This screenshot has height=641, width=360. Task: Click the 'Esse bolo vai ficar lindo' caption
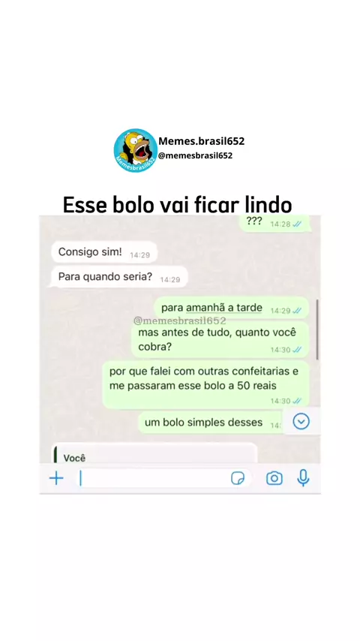pyautogui.click(x=177, y=204)
